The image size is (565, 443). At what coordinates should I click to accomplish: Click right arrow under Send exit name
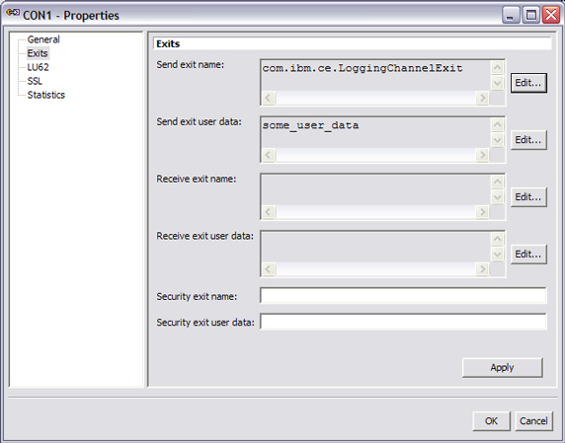tap(482, 98)
